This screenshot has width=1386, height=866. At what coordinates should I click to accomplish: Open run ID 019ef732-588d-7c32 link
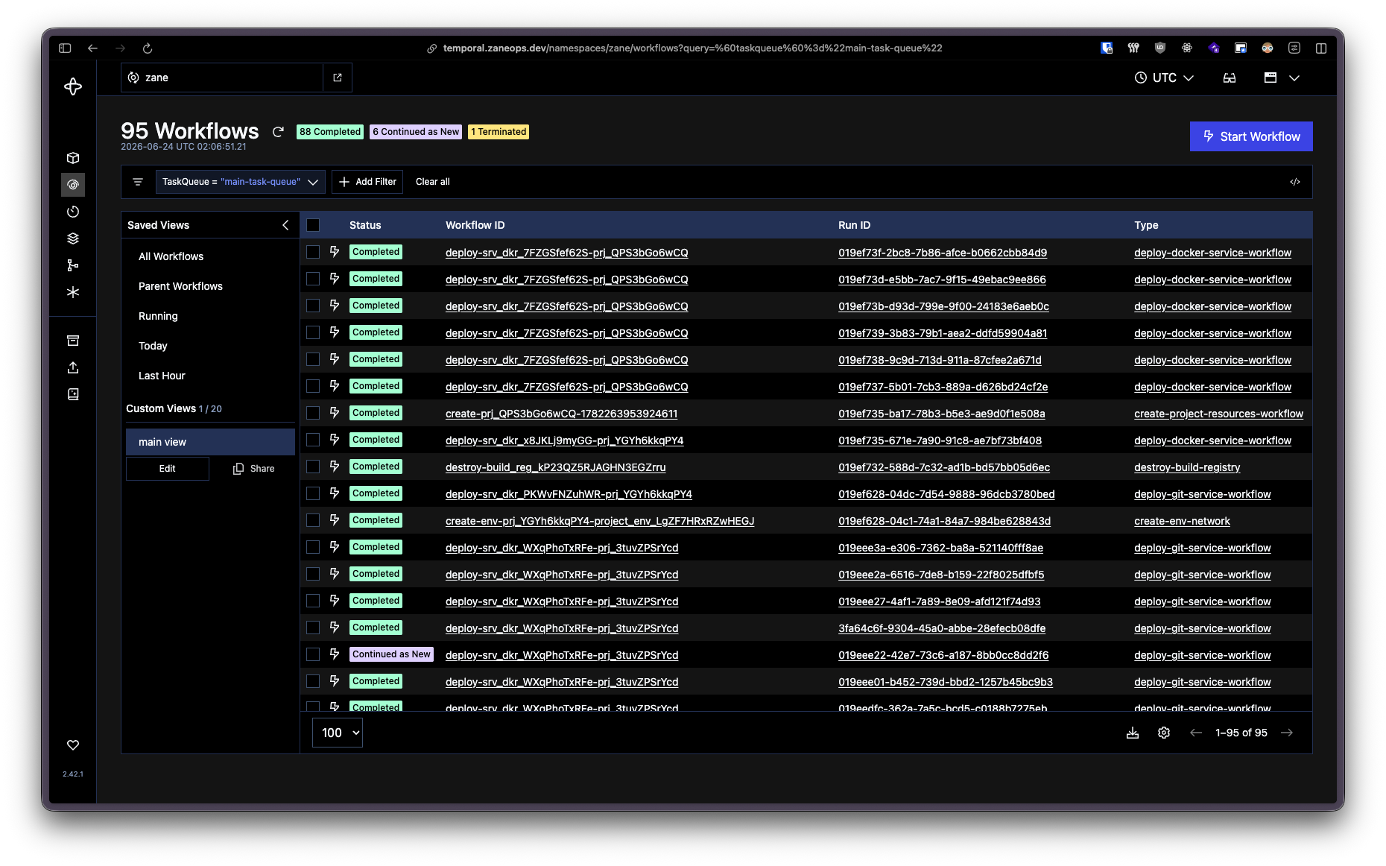click(943, 467)
